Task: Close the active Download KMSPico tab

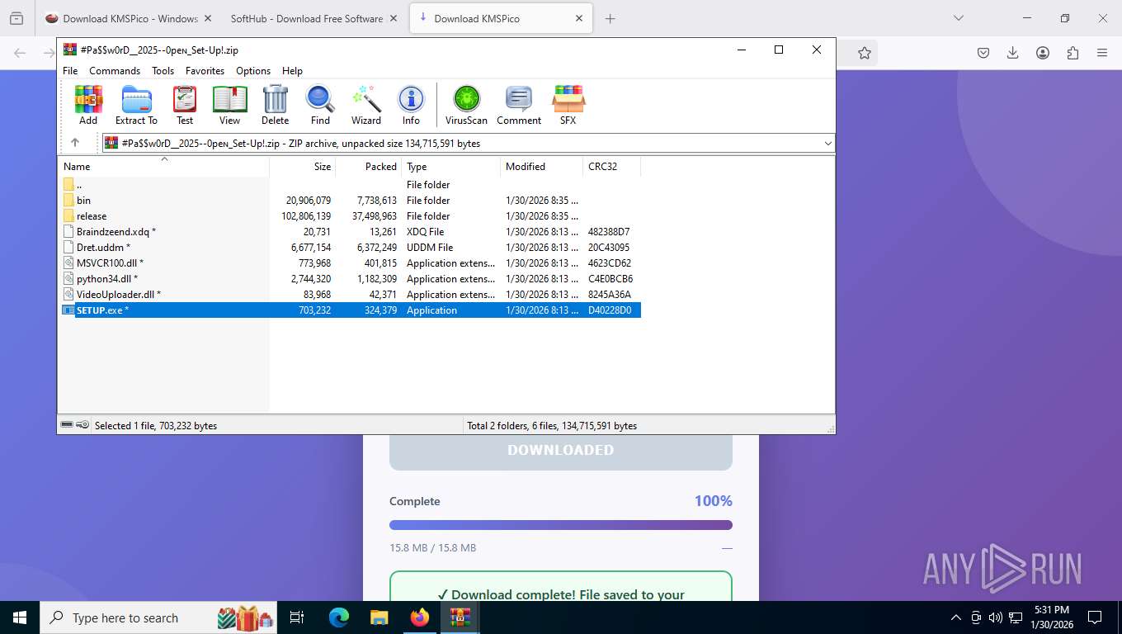Action: [579, 18]
